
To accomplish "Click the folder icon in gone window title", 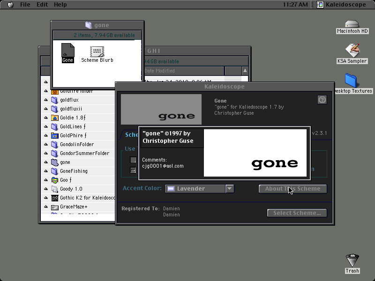I will [89, 25].
